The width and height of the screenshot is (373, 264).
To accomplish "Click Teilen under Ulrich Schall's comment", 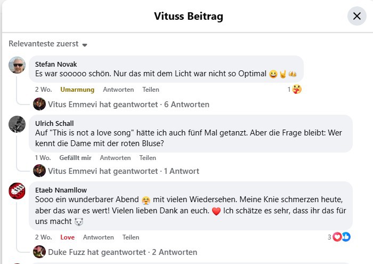I will pos(148,158).
